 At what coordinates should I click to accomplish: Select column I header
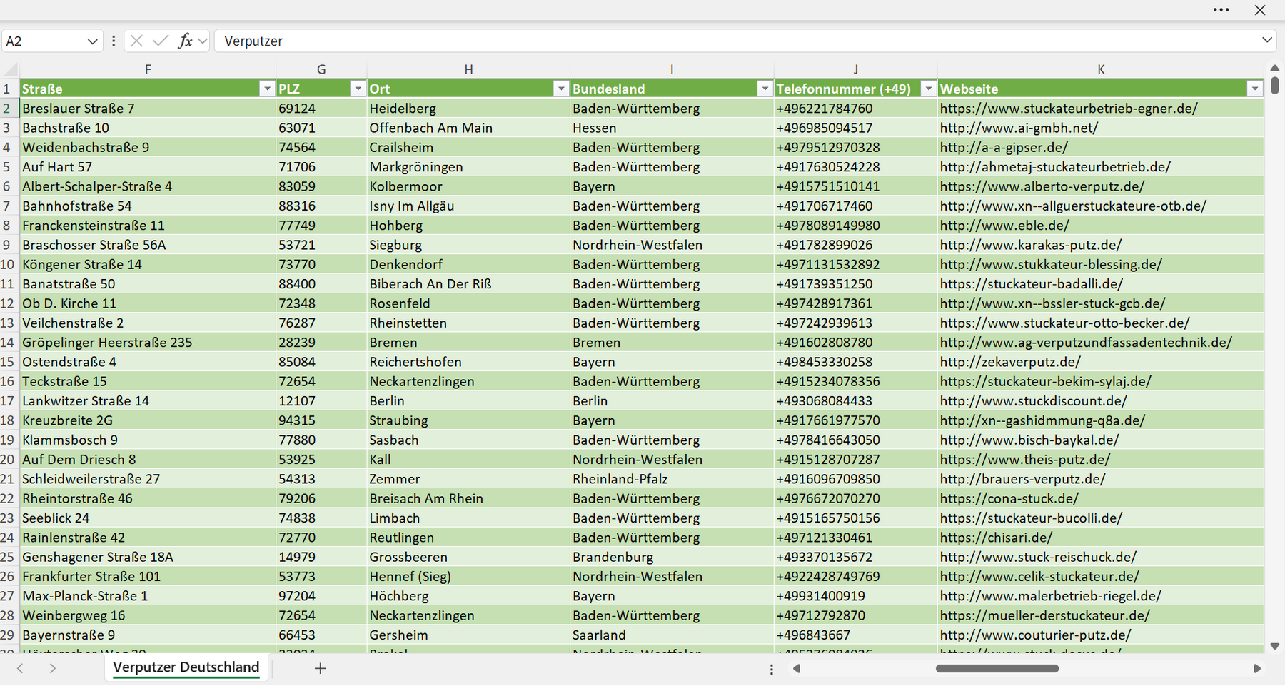point(672,69)
